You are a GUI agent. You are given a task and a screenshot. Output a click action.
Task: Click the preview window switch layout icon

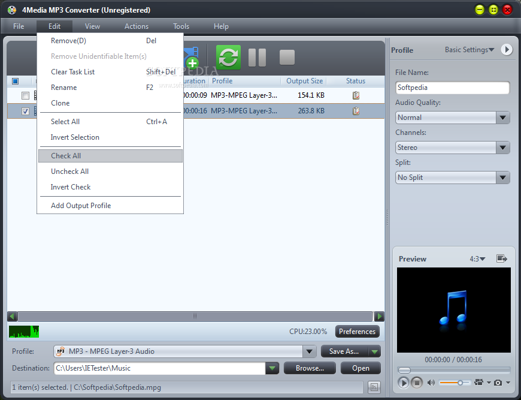(479, 383)
